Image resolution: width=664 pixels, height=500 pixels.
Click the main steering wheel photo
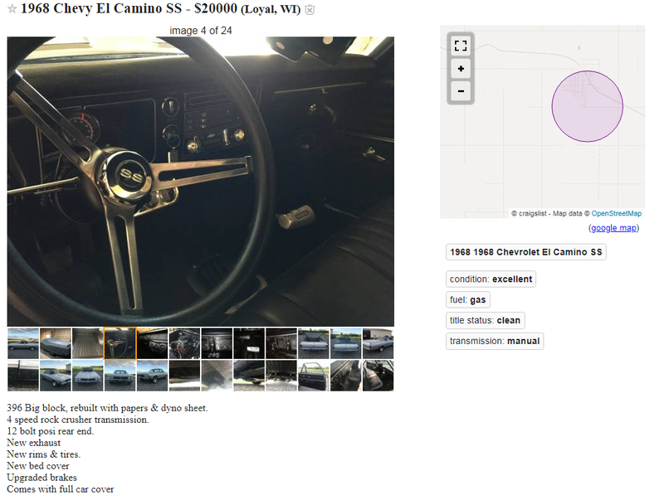pyautogui.click(x=201, y=182)
